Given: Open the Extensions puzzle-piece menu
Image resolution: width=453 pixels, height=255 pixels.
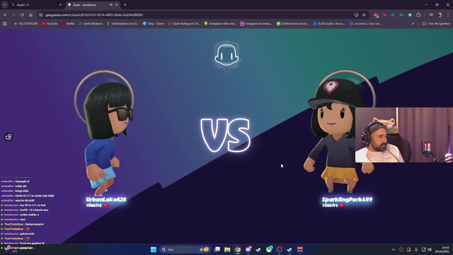Looking at the screenshot, I should click(x=418, y=15).
